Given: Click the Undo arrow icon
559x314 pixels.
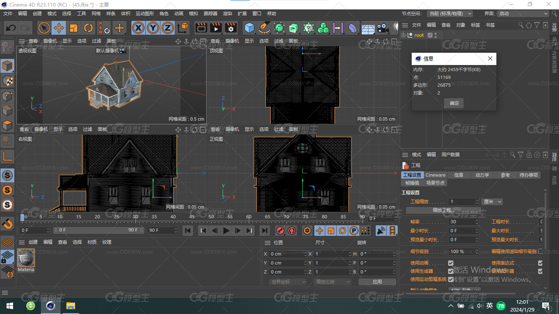Looking at the screenshot, I should tap(11, 28).
